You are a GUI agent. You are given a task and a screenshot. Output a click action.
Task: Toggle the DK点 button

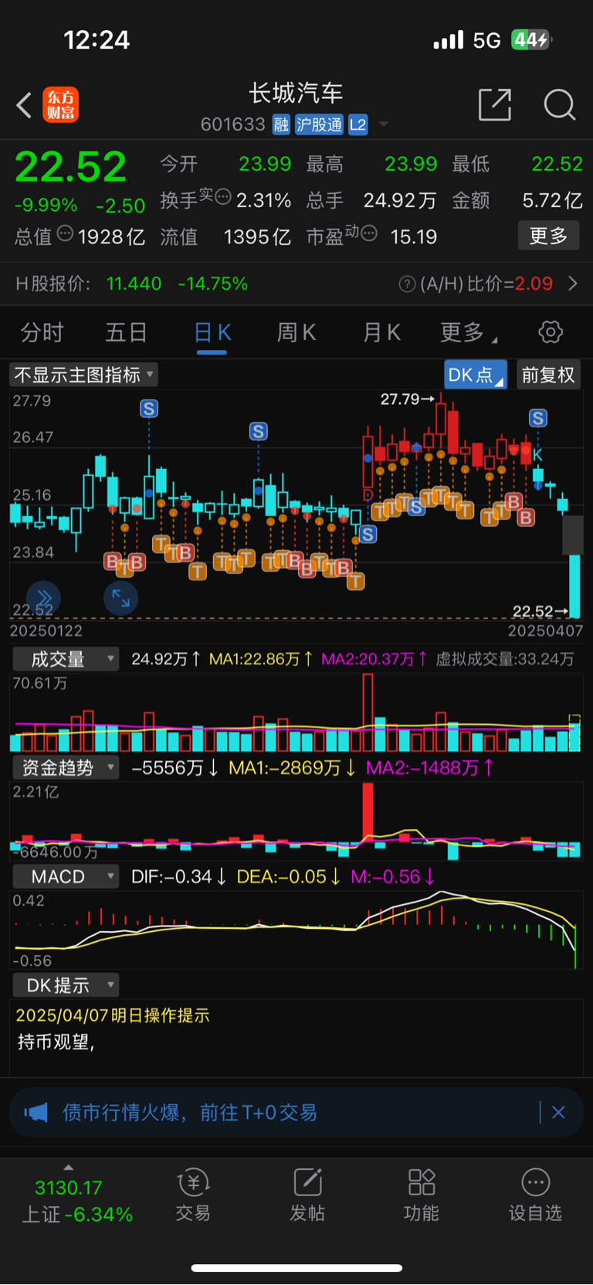pos(476,375)
